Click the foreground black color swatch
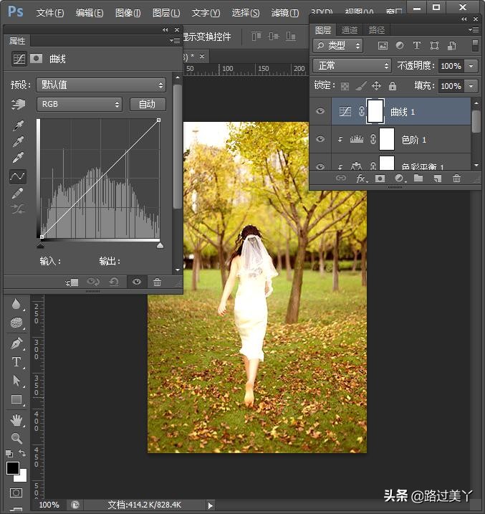The height and width of the screenshot is (514, 485). pyautogui.click(x=13, y=468)
